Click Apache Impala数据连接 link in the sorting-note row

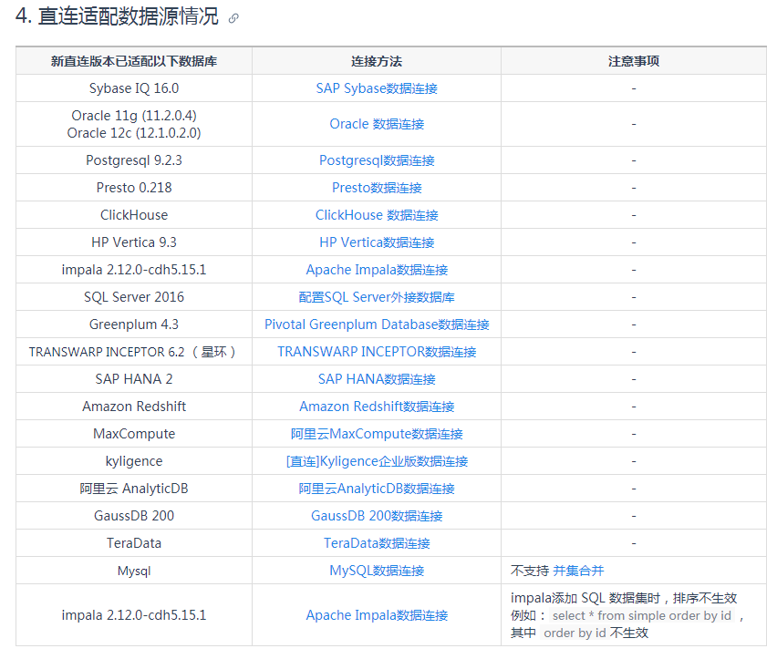click(x=377, y=615)
